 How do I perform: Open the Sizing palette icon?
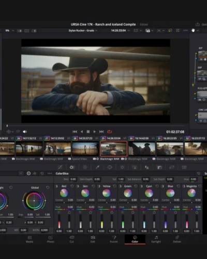click(x=172, y=167)
